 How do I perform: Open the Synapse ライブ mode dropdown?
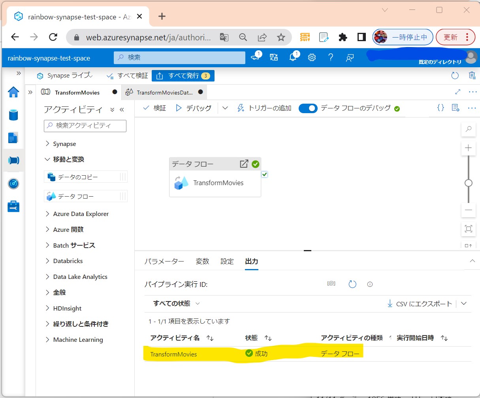65,75
